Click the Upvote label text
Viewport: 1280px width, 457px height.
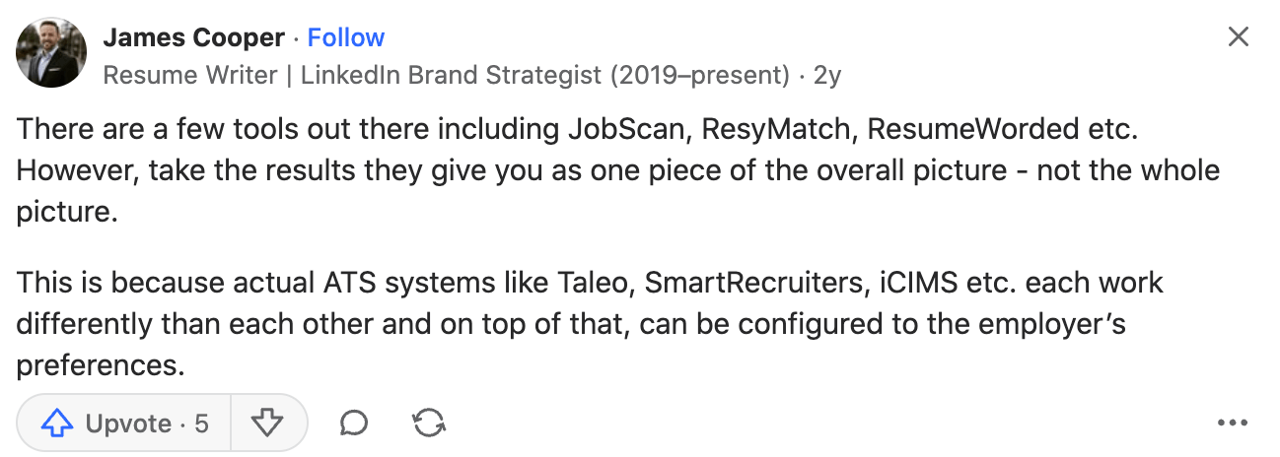point(129,424)
